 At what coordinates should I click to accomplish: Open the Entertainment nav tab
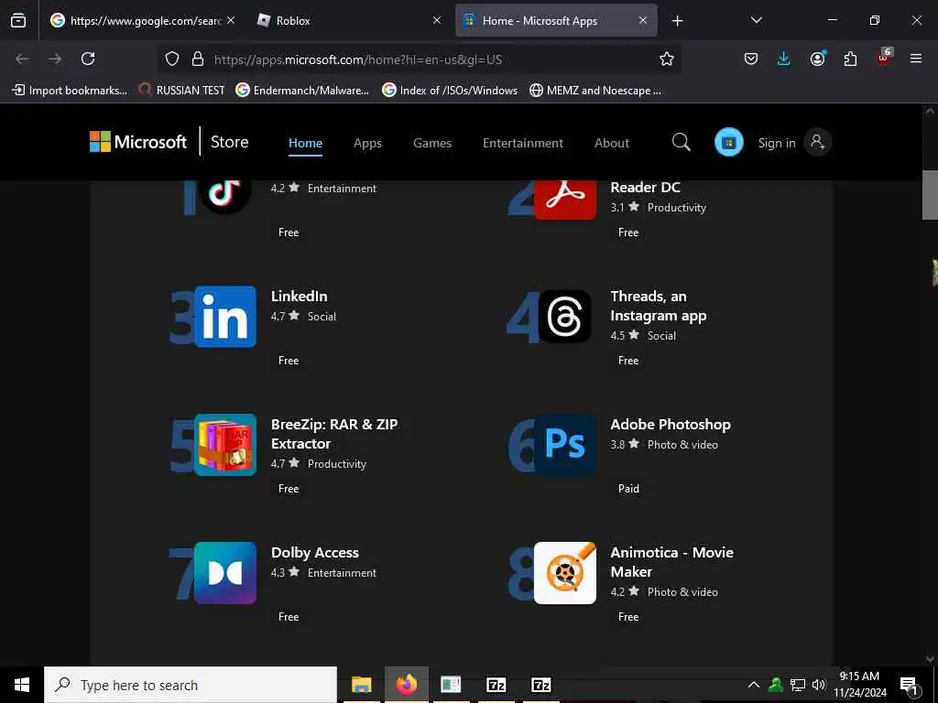tap(523, 143)
